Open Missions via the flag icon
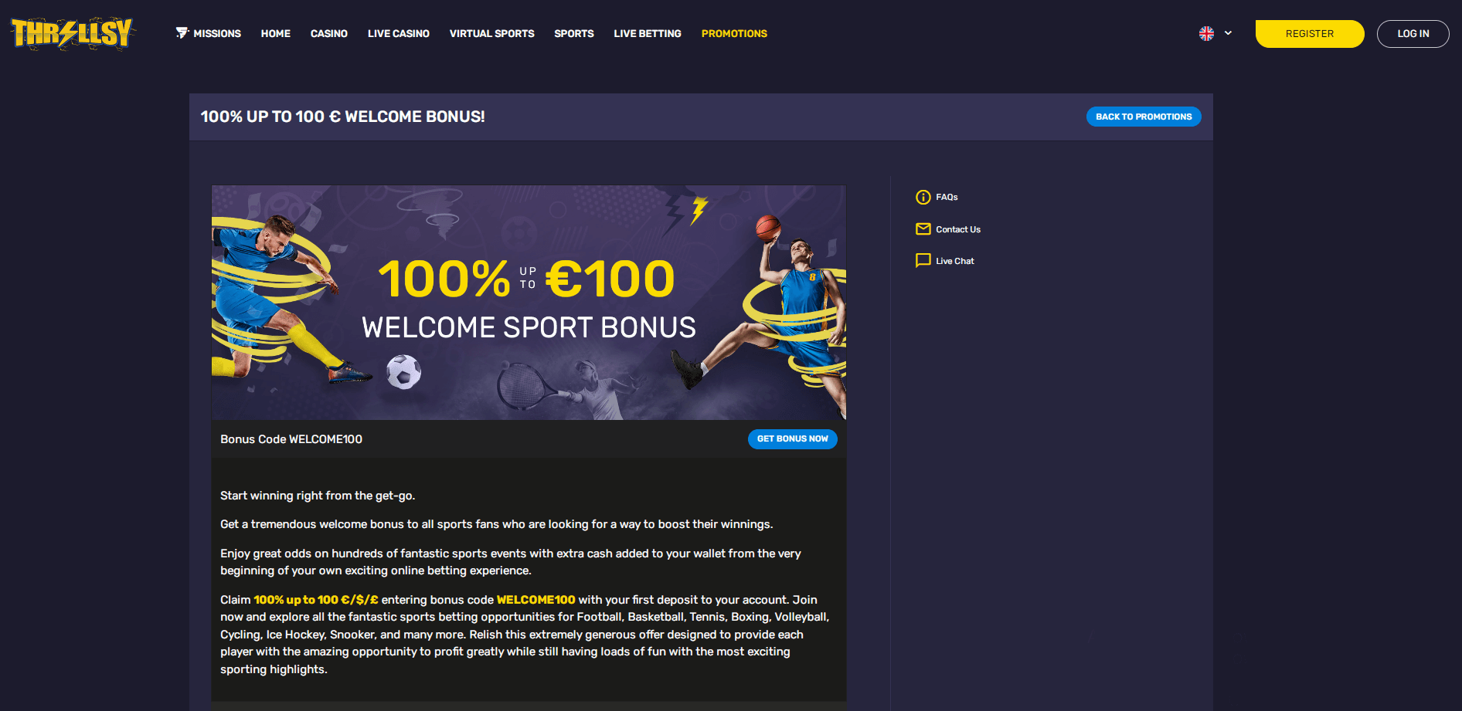 click(x=182, y=33)
